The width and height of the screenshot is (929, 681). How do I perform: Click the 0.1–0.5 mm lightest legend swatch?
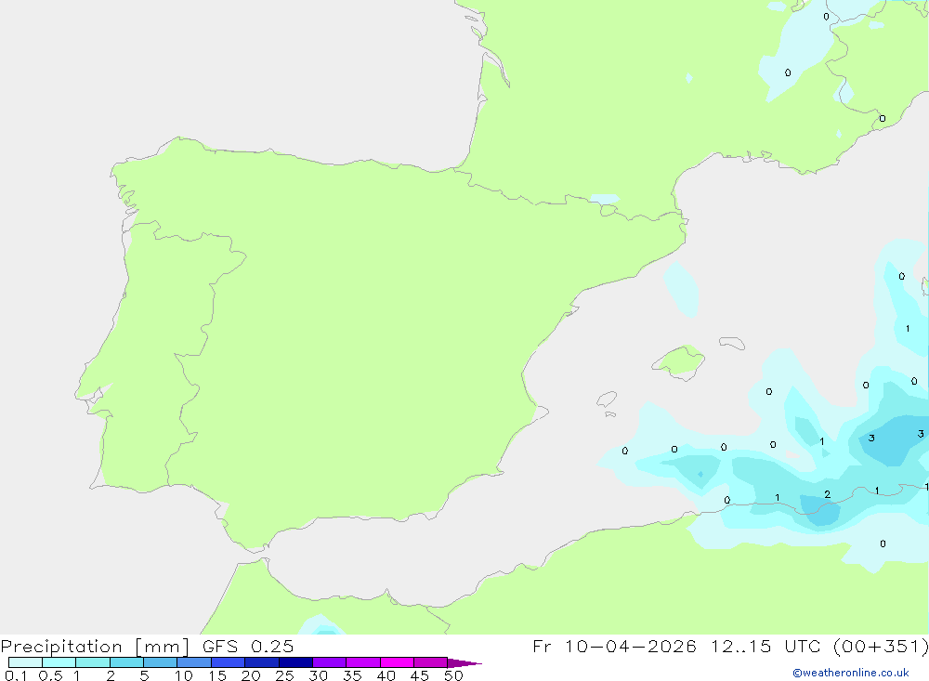click(25, 662)
